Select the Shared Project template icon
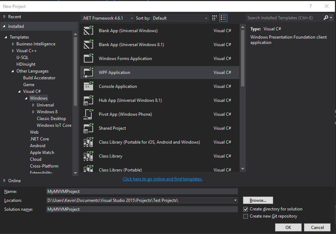Image resolution: width=336 pixels, height=234 pixels. [x=88, y=128]
